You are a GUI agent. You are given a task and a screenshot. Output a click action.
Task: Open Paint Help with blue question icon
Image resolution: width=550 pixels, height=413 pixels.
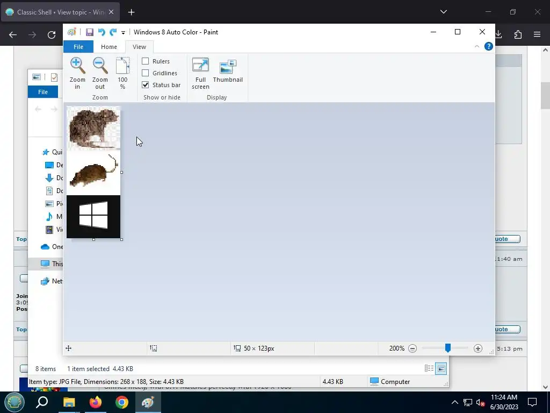(488, 46)
